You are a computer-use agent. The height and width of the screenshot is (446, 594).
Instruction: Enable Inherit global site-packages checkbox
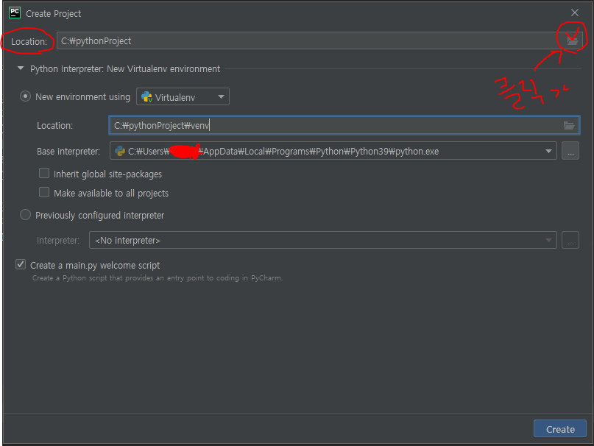tap(44, 173)
